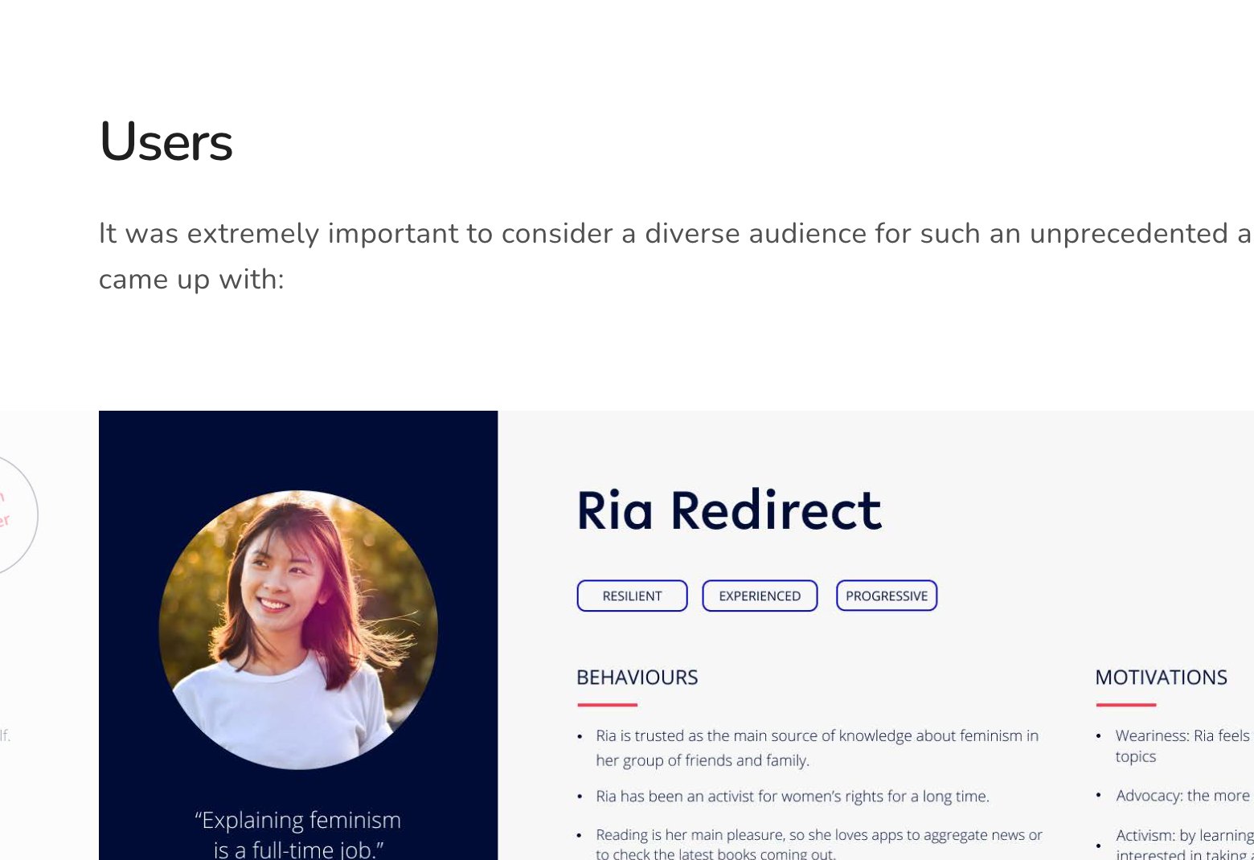This screenshot has width=1254, height=860.
Task: Click Ria Redirect's circular portrait photo
Action: [x=298, y=629]
